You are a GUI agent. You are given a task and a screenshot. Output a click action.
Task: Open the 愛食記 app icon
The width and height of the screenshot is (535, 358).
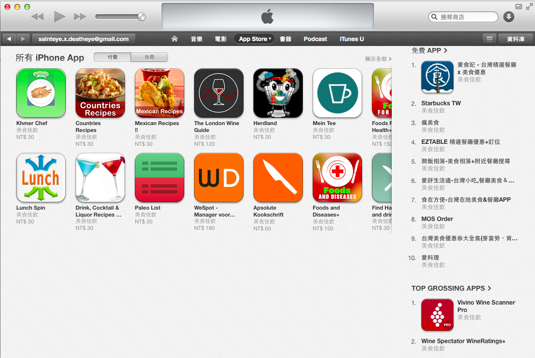click(x=437, y=77)
